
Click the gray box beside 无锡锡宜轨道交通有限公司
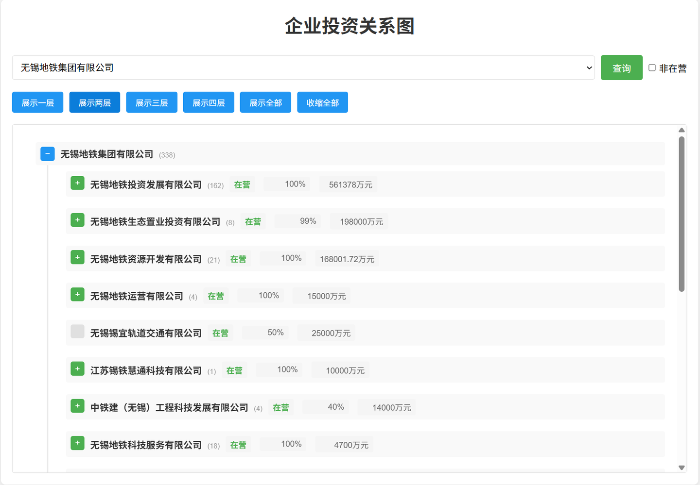77,332
